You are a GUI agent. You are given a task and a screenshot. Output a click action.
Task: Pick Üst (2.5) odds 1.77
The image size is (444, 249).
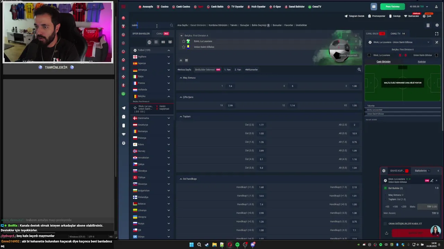click(x=261, y=125)
